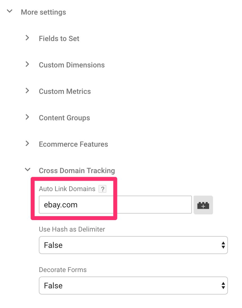Select the Fields to Set section label
Screen dimensions: 242x308
tap(59, 38)
